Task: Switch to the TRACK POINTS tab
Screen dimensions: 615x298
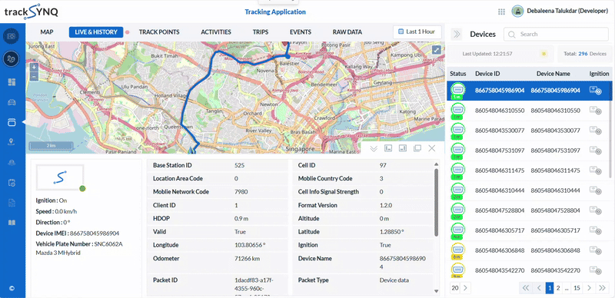Action: 159,32
